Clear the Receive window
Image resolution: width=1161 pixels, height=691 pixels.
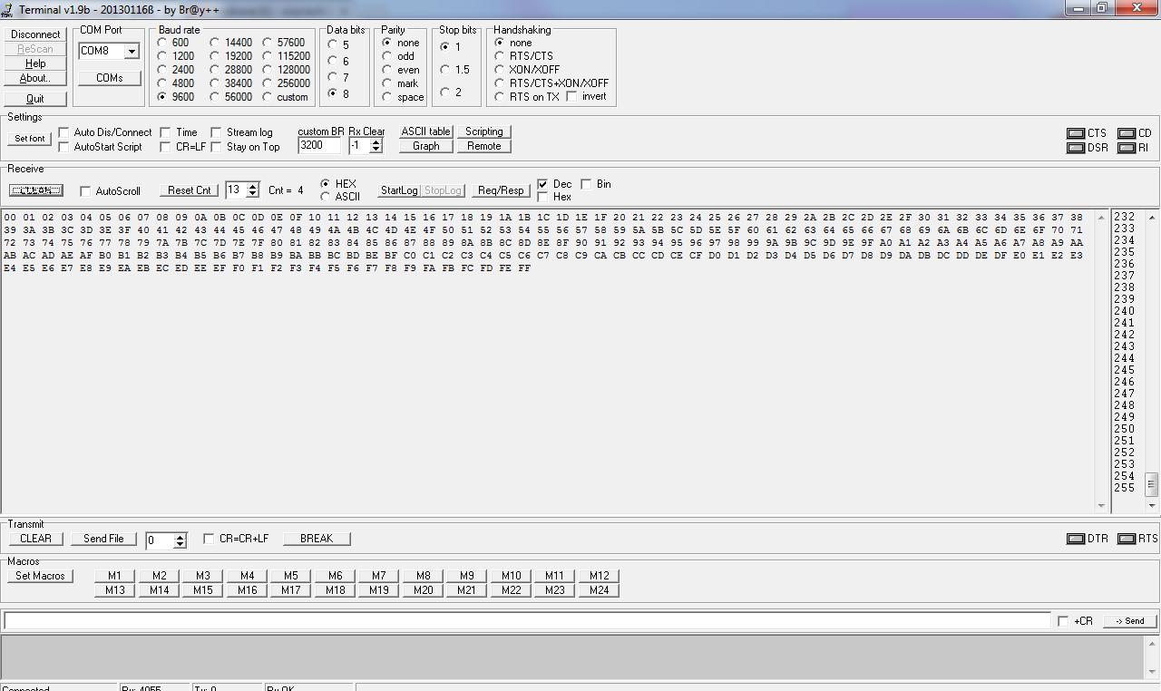[x=36, y=190]
